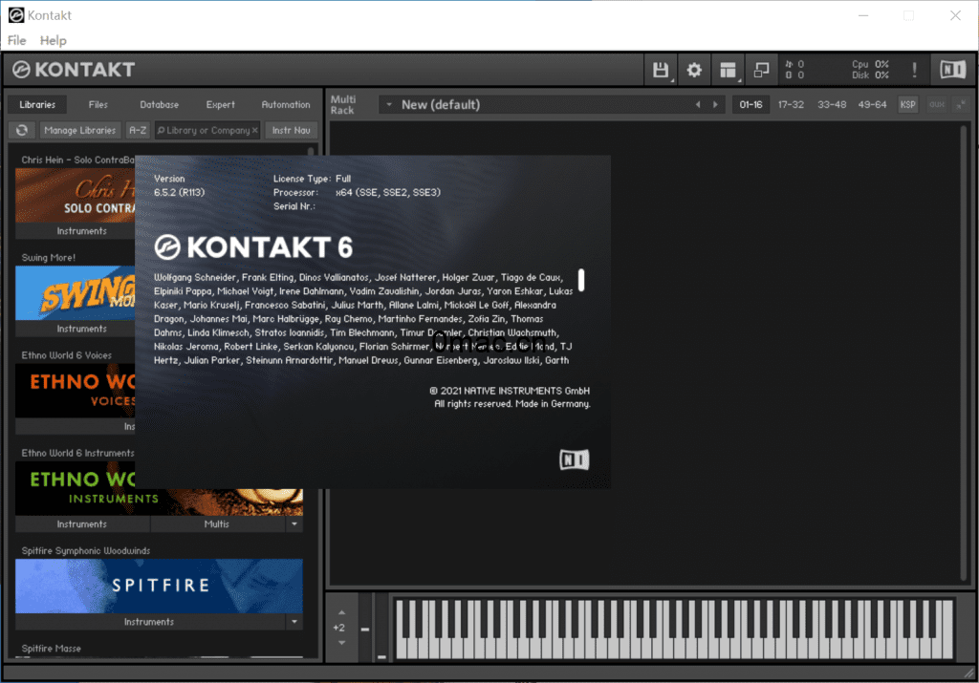Screen dimensions: 979x683
Task: Switch to Database tab
Action: click(160, 105)
